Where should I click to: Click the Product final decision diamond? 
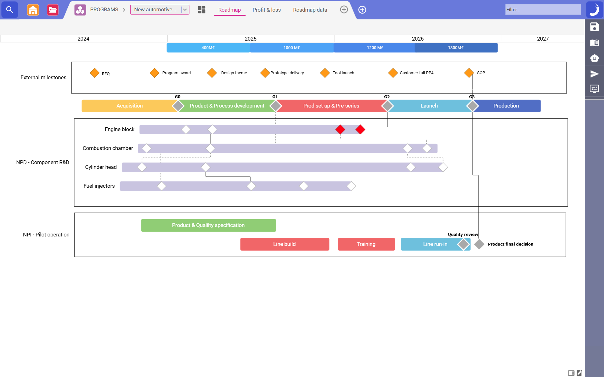[x=479, y=244]
